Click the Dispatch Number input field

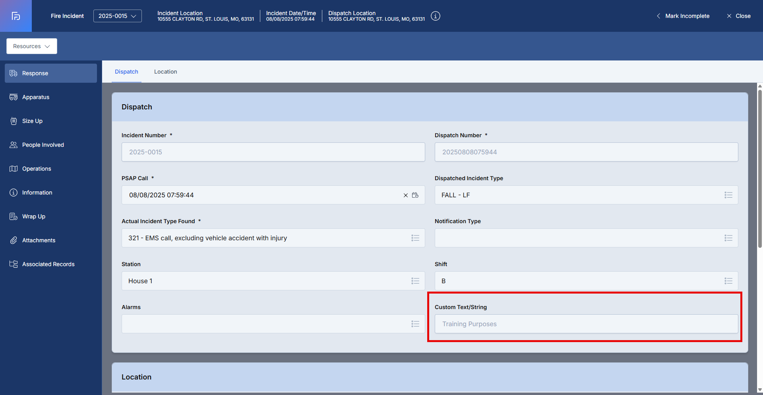tap(587, 152)
